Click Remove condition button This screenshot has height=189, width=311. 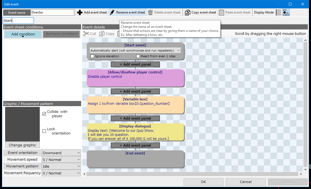(61, 34)
